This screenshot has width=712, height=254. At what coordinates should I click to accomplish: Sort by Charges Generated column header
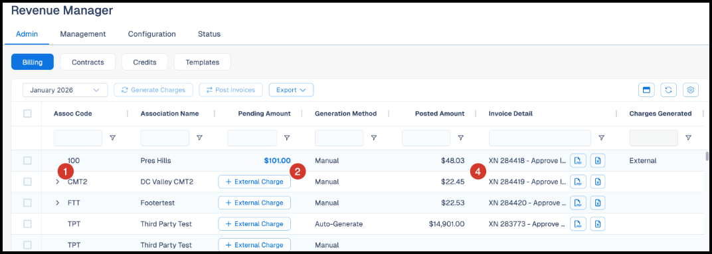click(x=660, y=114)
